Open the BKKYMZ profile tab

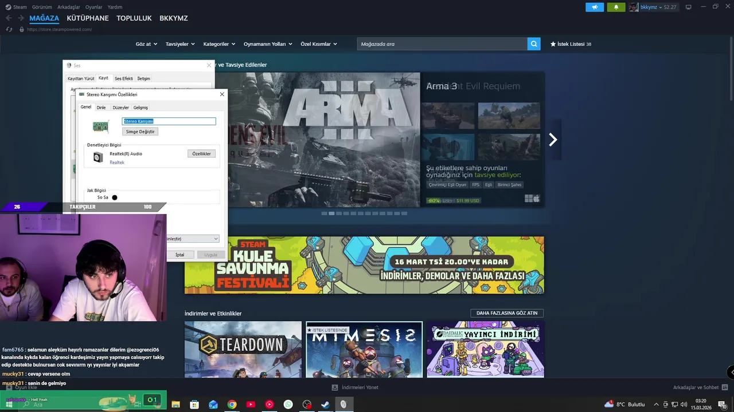click(174, 18)
